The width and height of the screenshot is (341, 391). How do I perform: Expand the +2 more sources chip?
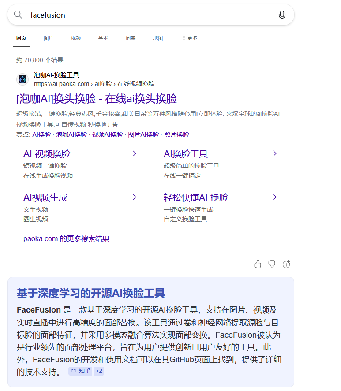tap(99, 371)
